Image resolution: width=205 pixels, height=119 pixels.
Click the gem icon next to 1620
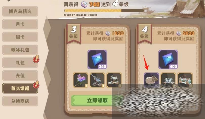pyautogui.click(x=108, y=33)
